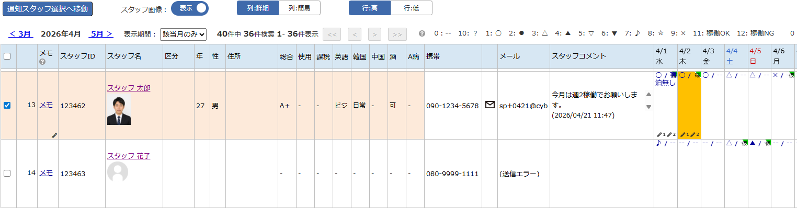This screenshot has width=797, height=208.
Task: Click the 総合 column header
Action: point(287,56)
